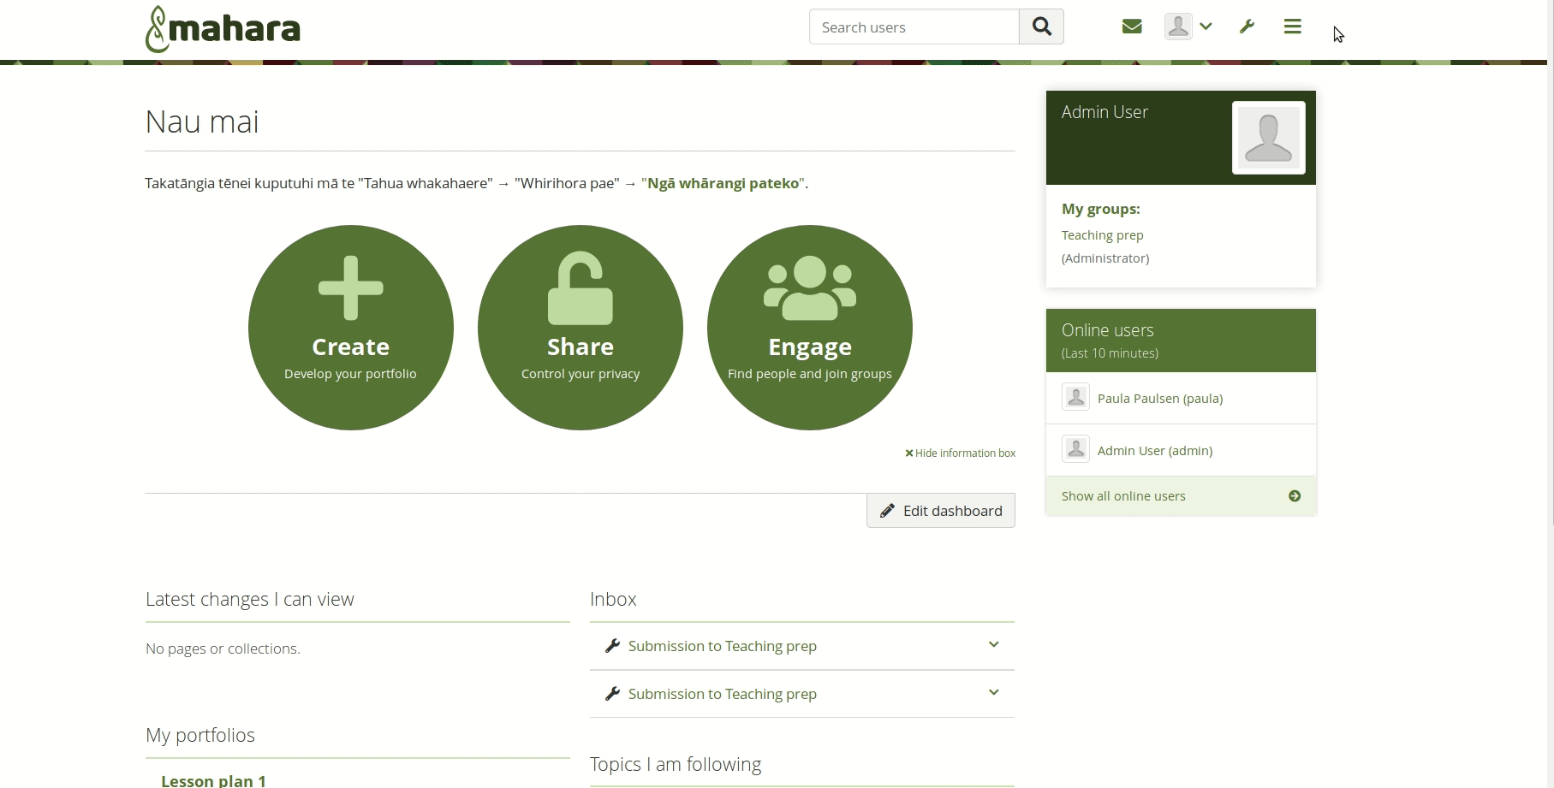The image size is (1554, 788).
Task: Click the Show all online users arrow icon
Action: coord(1294,496)
